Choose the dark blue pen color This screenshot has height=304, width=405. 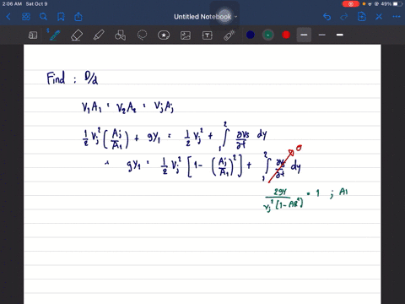tap(251, 35)
